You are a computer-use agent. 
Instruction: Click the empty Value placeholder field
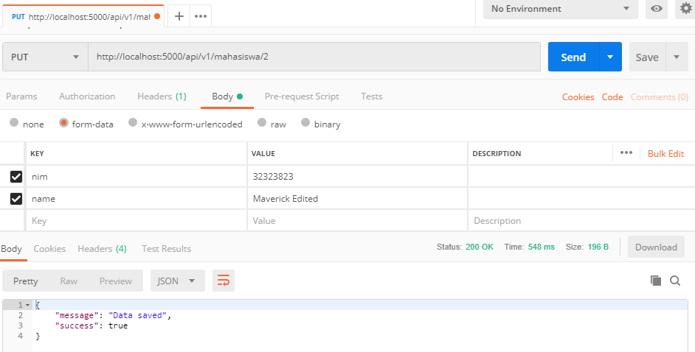[357, 221]
